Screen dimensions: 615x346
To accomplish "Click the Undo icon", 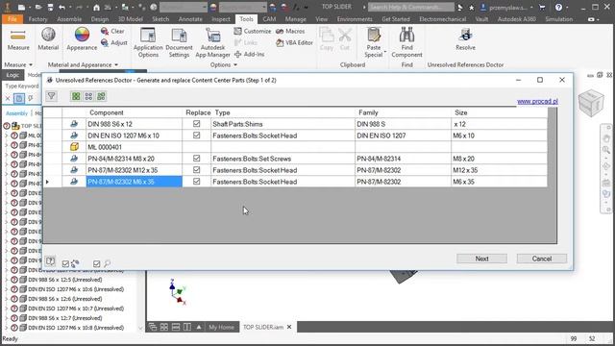I will click(61, 7).
